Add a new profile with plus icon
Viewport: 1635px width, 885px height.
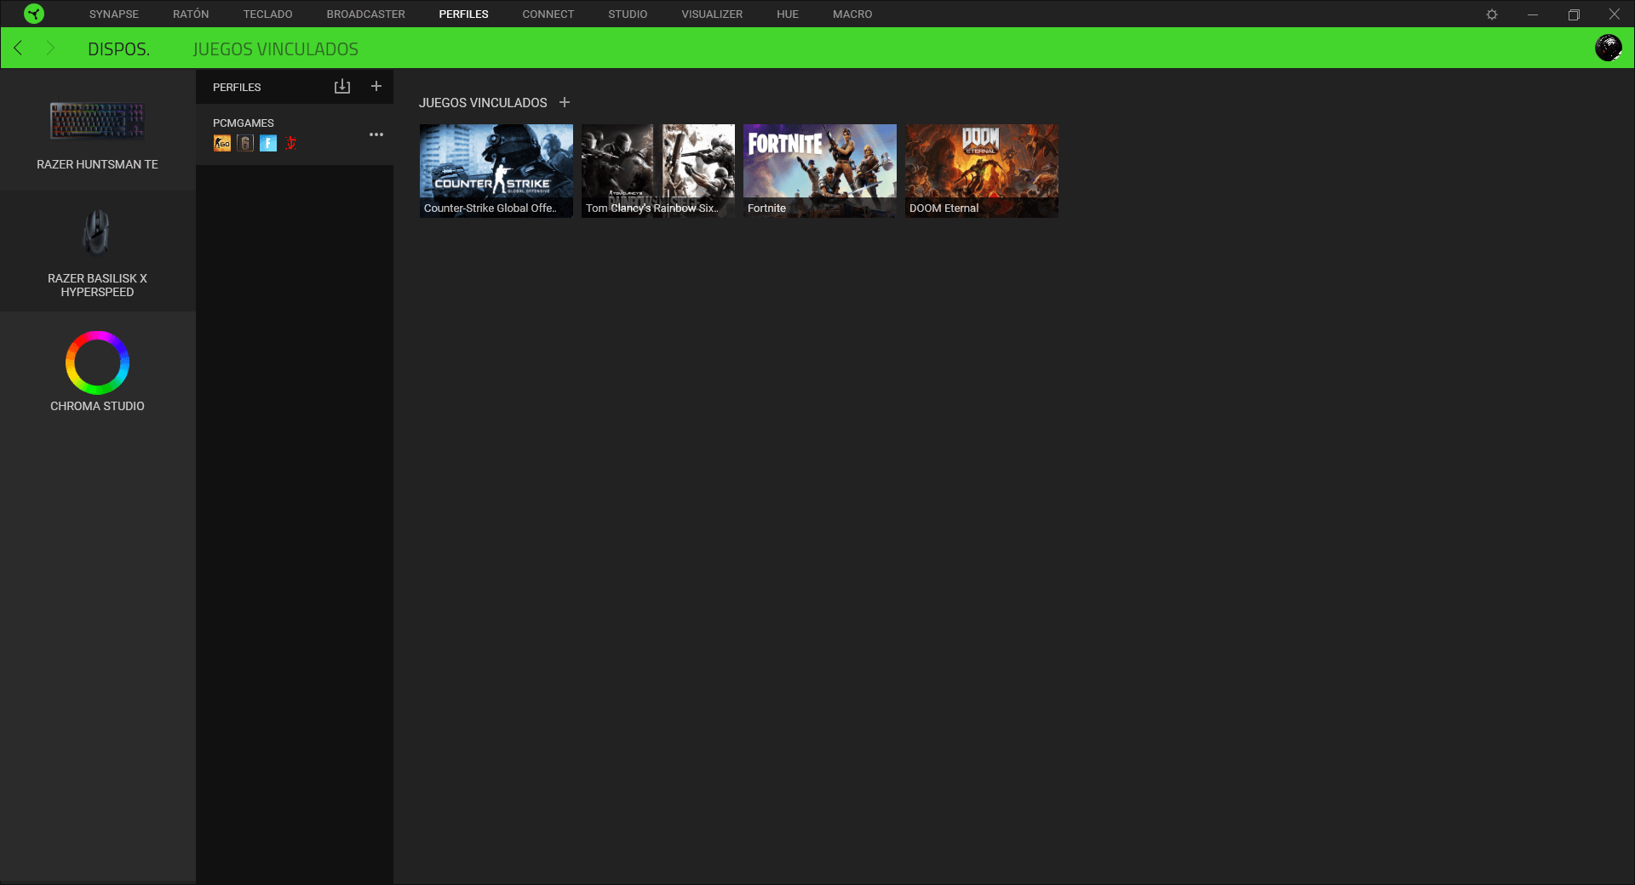point(376,87)
